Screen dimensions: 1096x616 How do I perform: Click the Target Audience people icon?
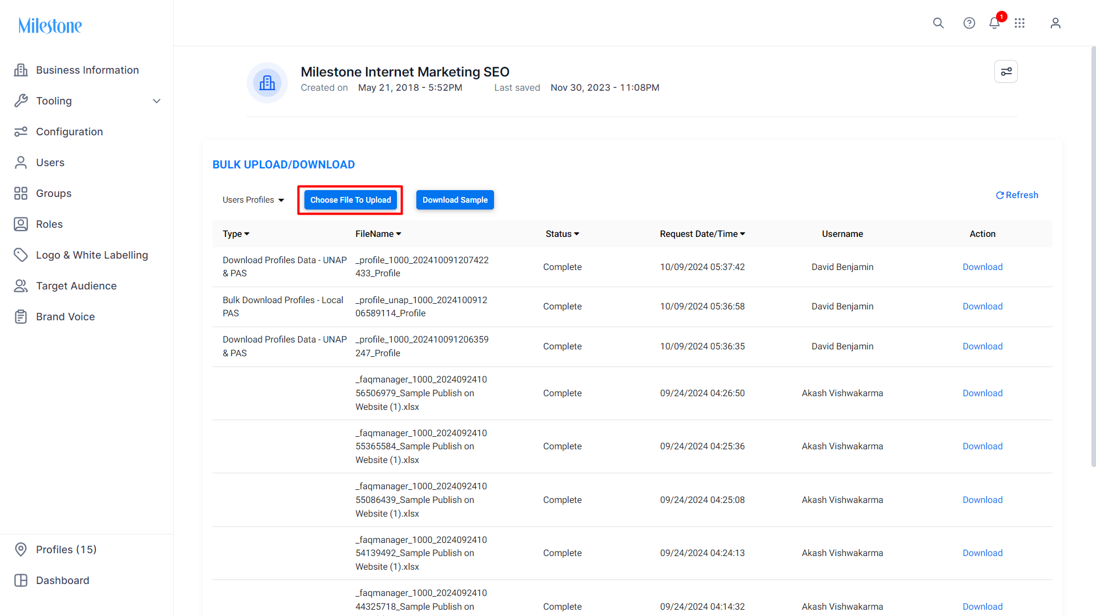coord(21,285)
